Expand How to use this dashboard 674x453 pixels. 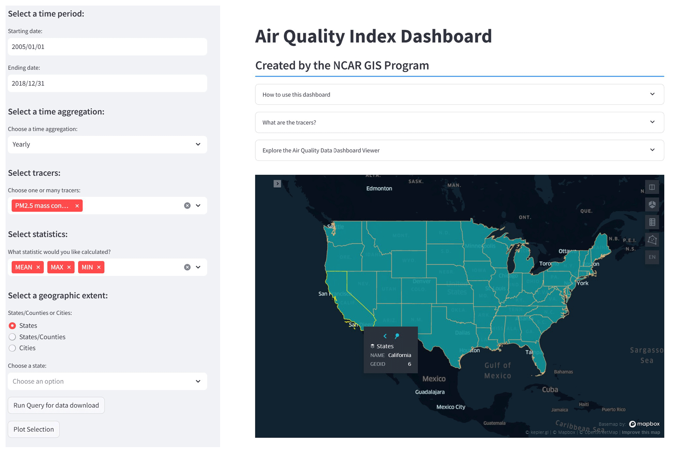tap(459, 95)
